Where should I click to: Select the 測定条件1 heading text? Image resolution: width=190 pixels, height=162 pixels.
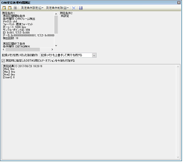pos(8,13)
